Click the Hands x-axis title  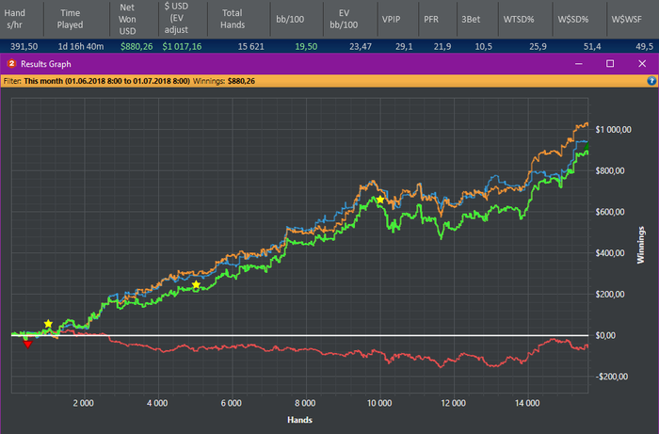pos(299,420)
